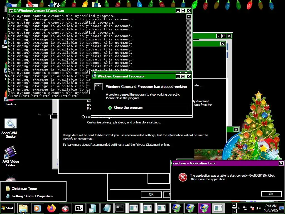Close the cmd.exe Application Error dialog

pos(281,163)
